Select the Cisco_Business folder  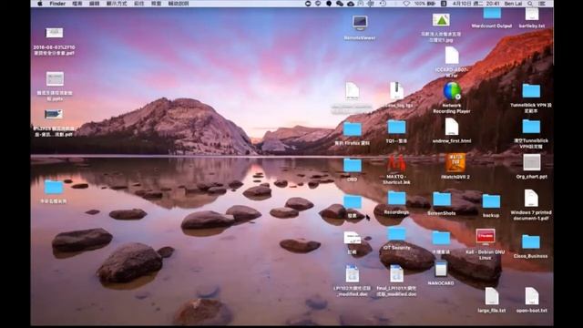point(530,242)
